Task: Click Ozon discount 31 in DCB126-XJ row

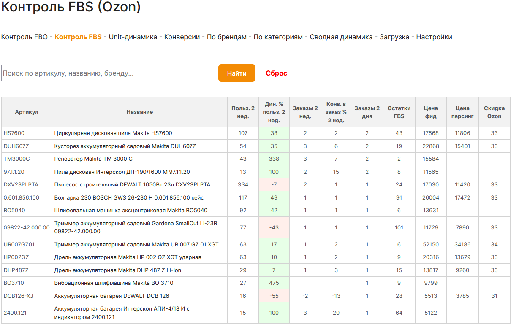Action: coord(494,296)
